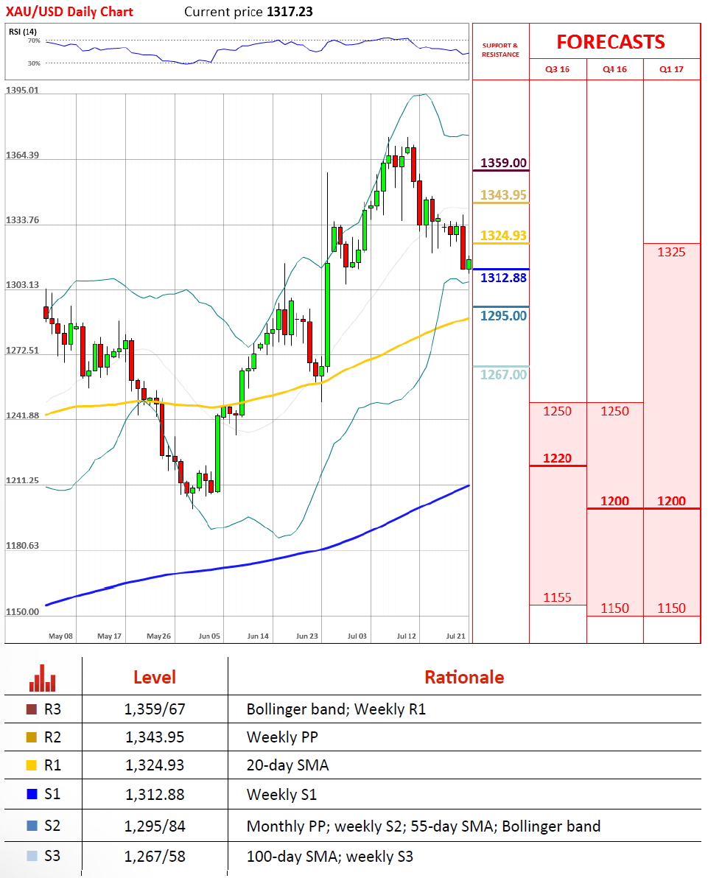Click the 1,267/58 level cell
Screen dimensions: 708x878
[x=155, y=856]
